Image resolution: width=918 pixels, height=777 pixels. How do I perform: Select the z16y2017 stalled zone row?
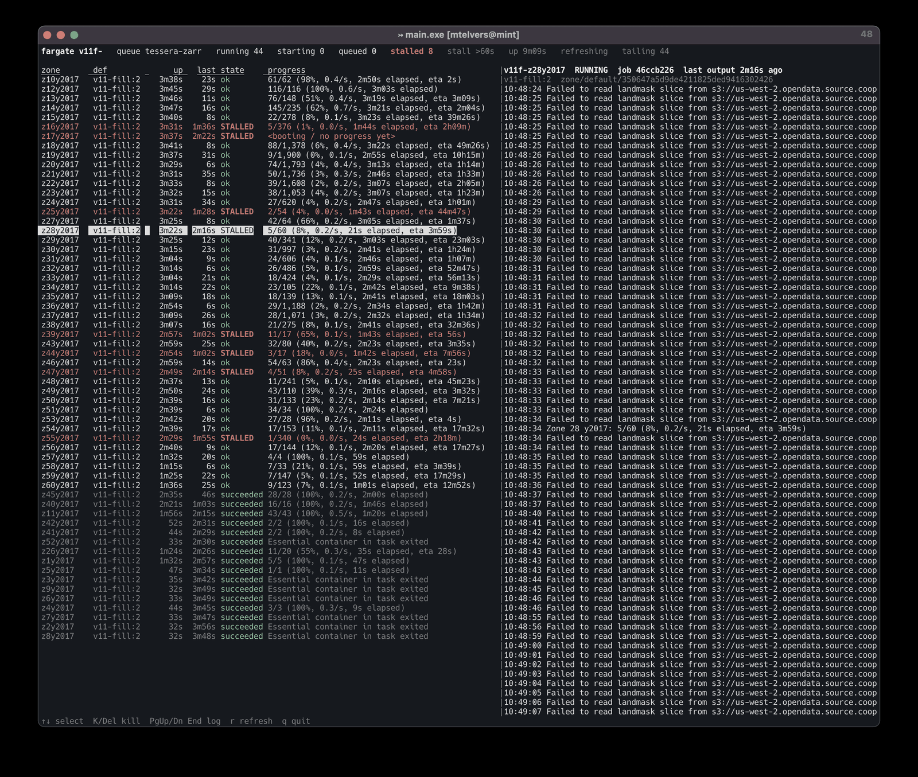(256, 127)
